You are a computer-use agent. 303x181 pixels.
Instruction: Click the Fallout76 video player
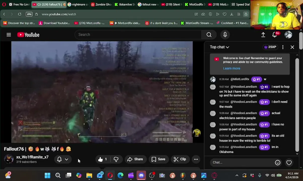point(102,92)
